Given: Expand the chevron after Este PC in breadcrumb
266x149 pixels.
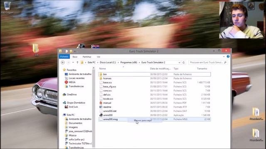Looking at the screenshot, I should coord(98,62).
